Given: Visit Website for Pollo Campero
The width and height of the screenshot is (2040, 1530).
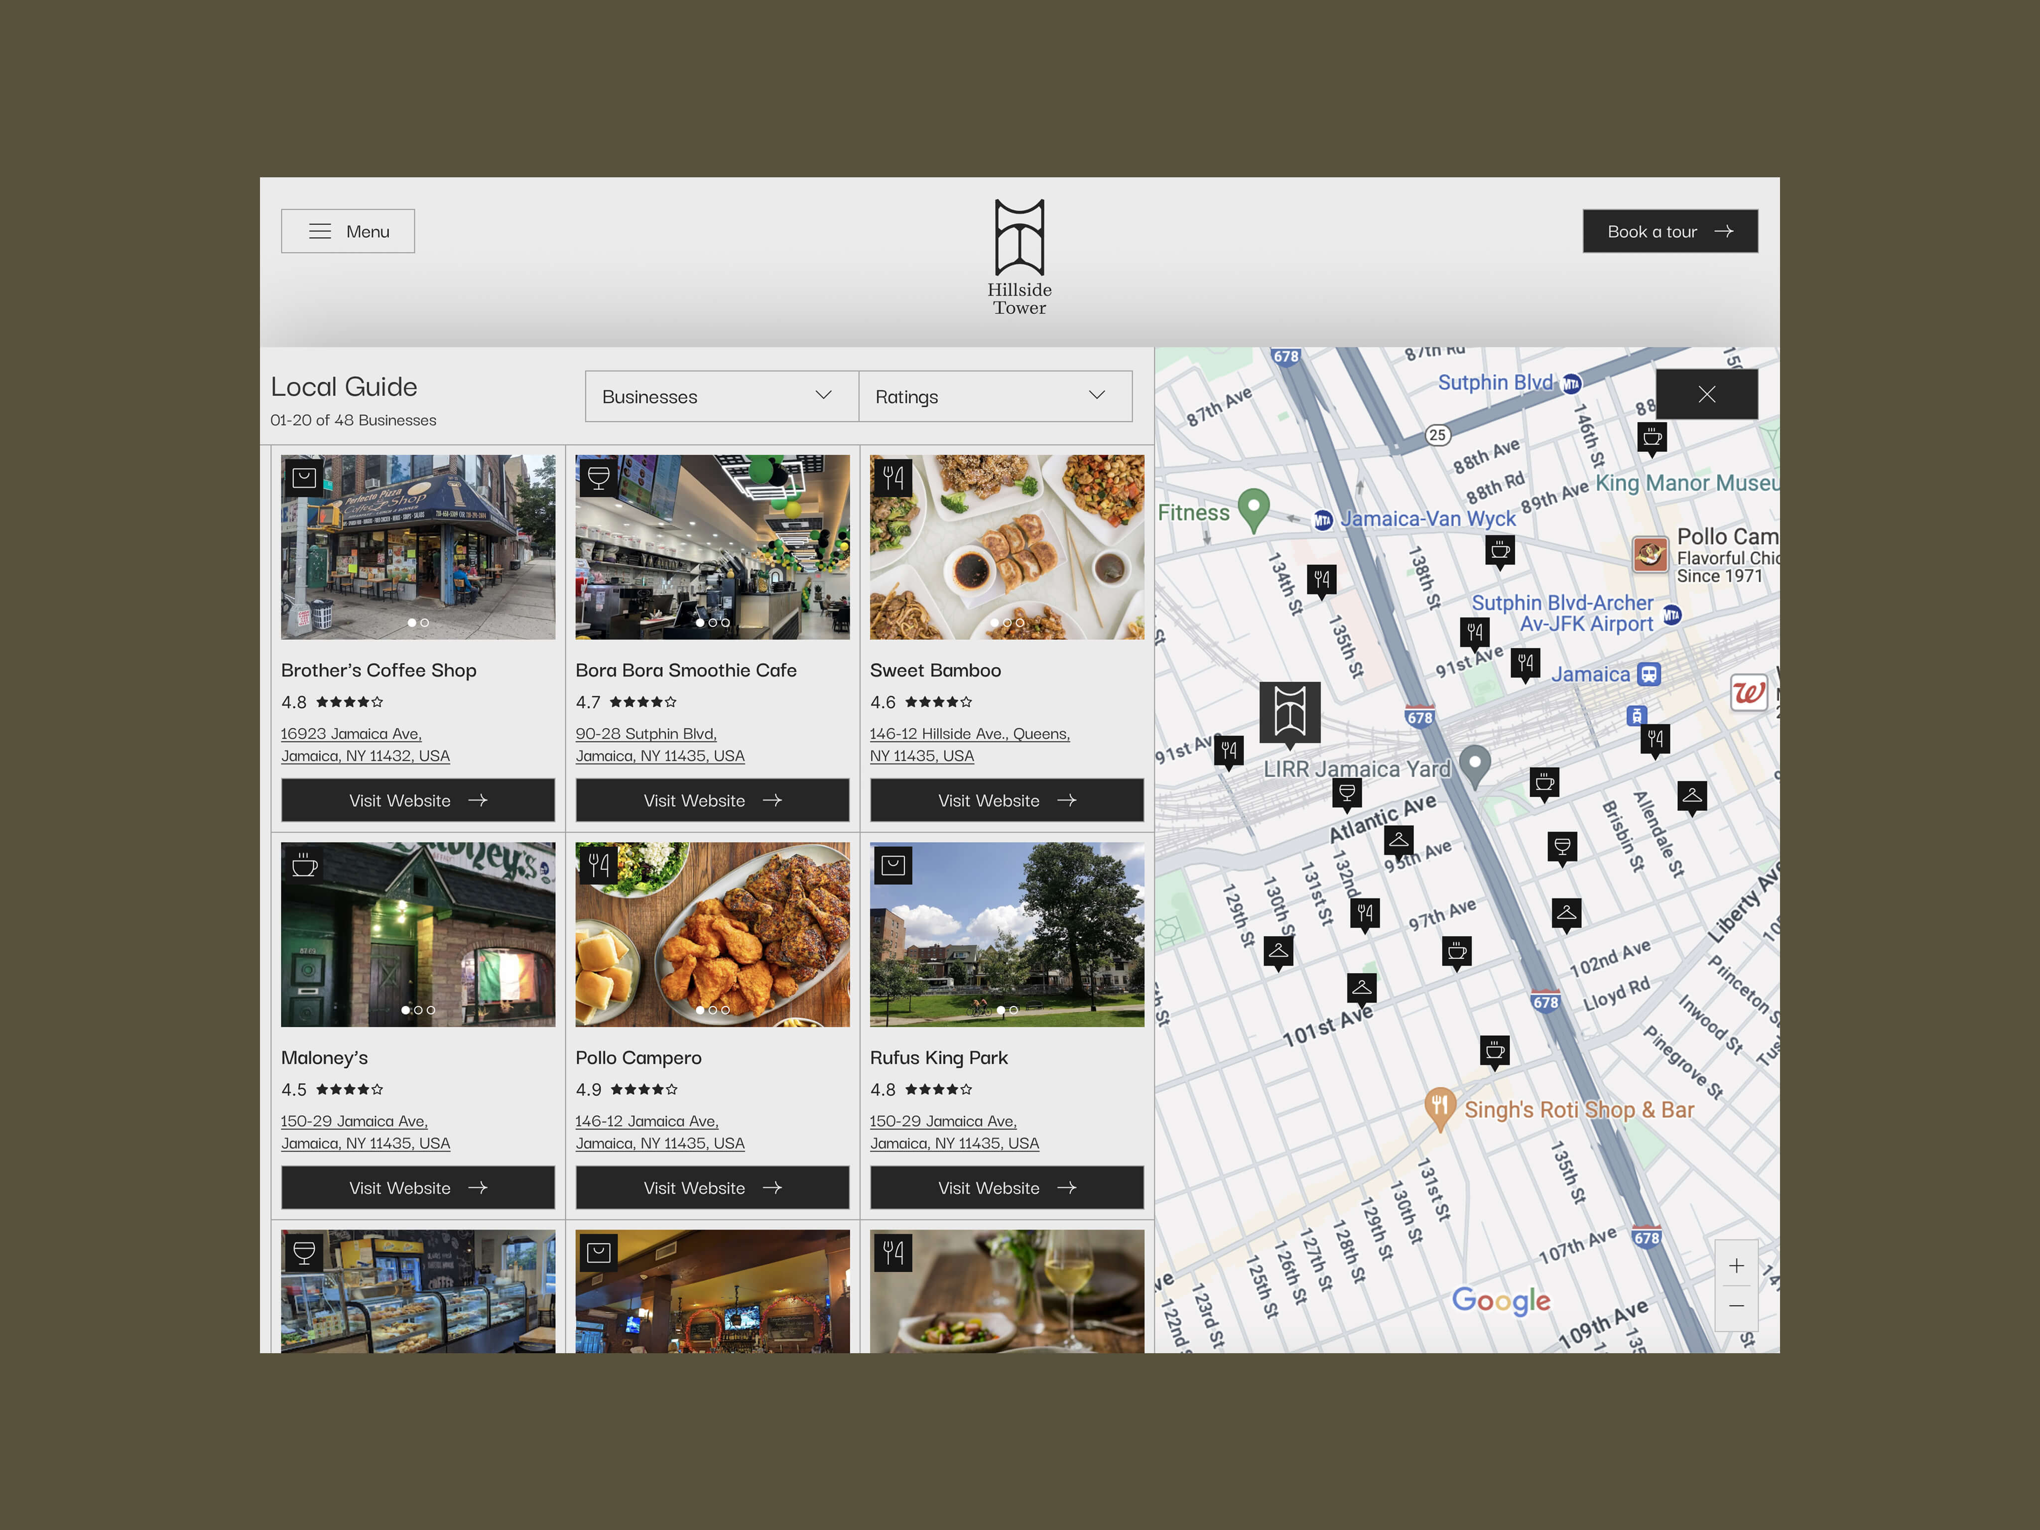Looking at the screenshot, I should point(712,1188).
